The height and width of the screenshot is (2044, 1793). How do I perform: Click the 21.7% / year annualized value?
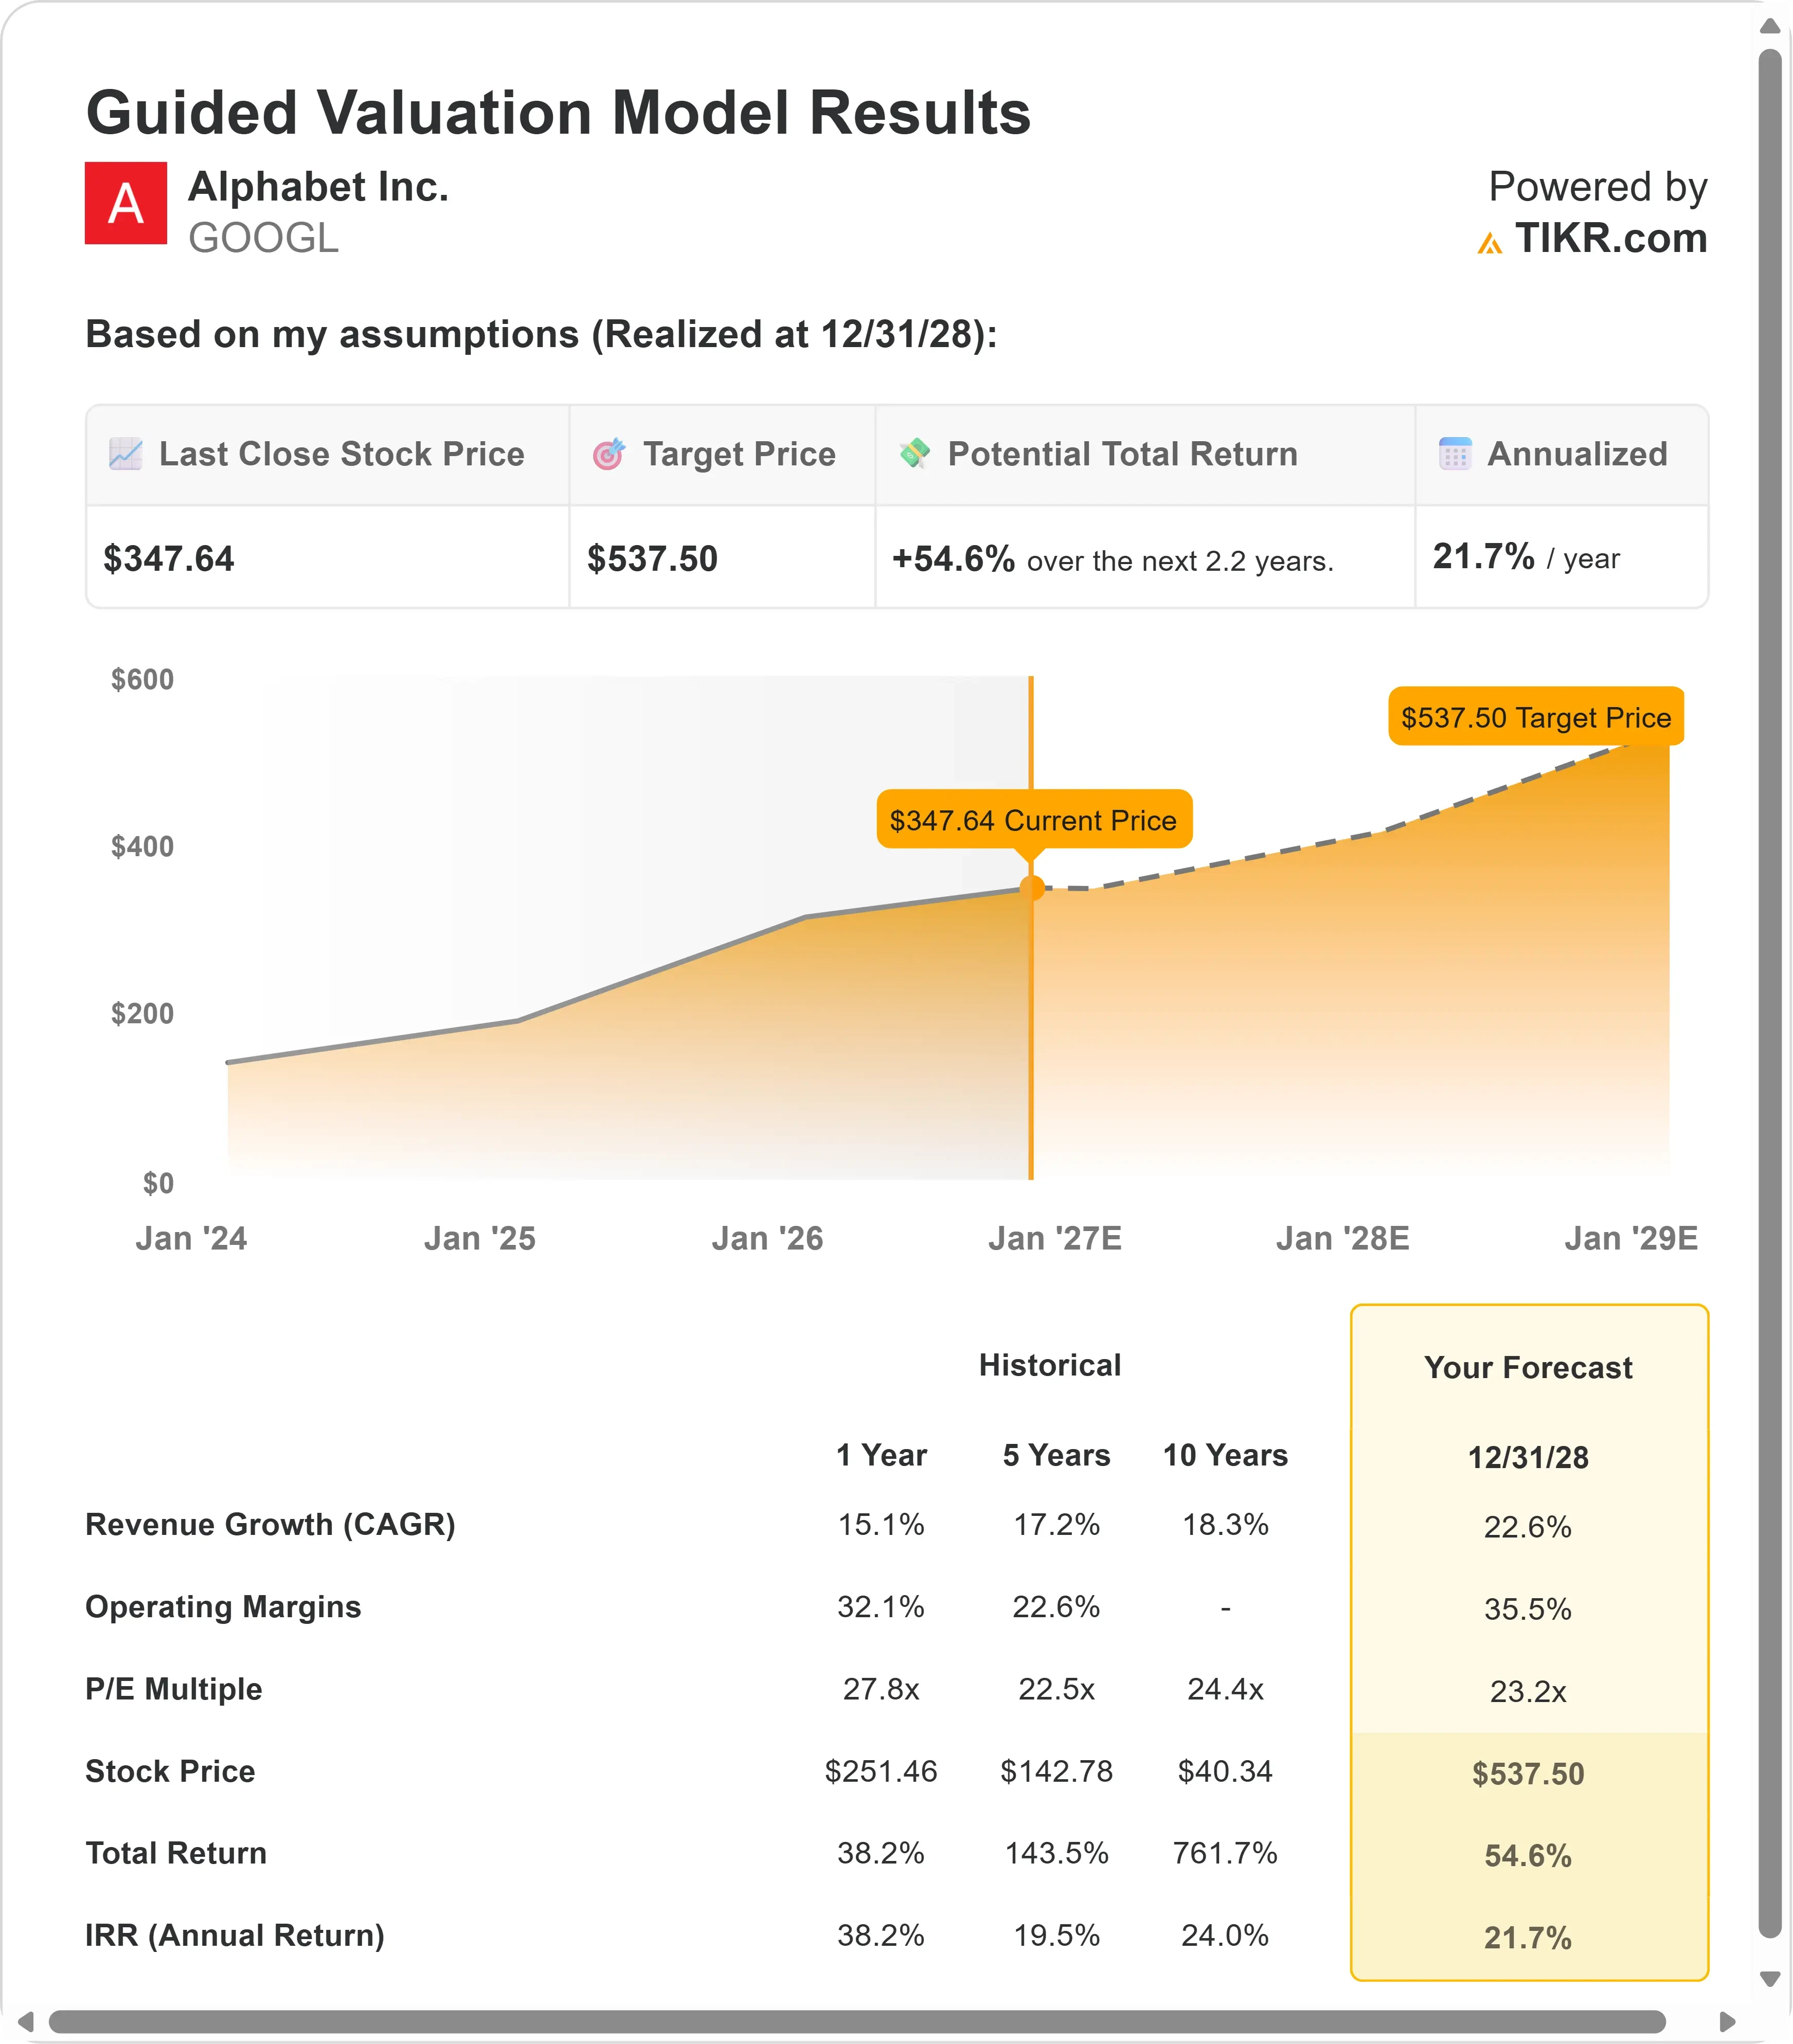(x=1526, y=557)
